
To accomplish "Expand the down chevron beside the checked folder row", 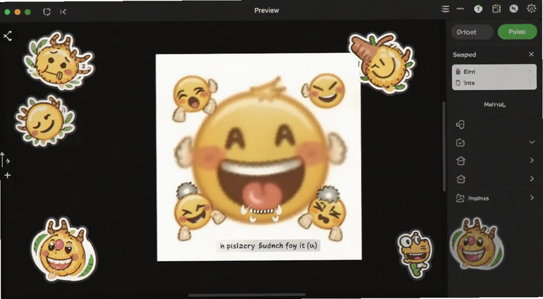I will click(532, 142).
